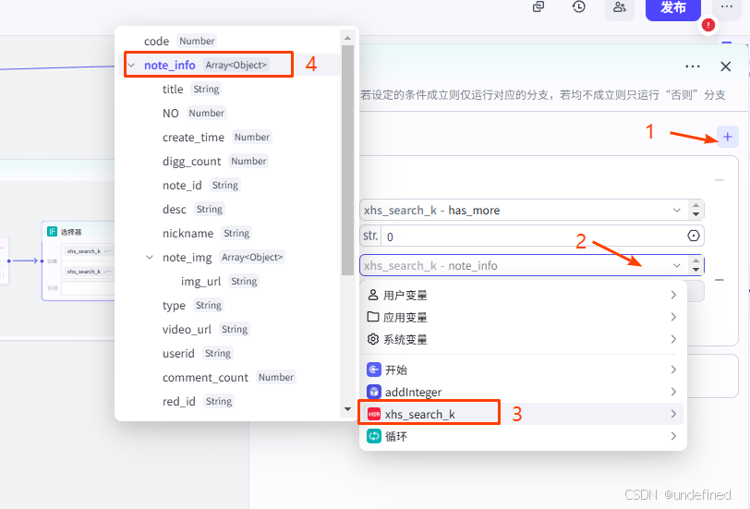
Task: Click the variable list scrollbar thumb
Action: click(x=347, y=160)
